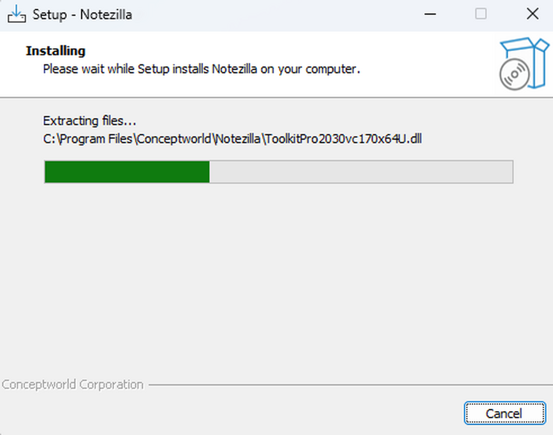Image resolution: width=553 pixels, height=435 pixels.
Task: Select the bold "Installing" heading
Action: (56, 51)
